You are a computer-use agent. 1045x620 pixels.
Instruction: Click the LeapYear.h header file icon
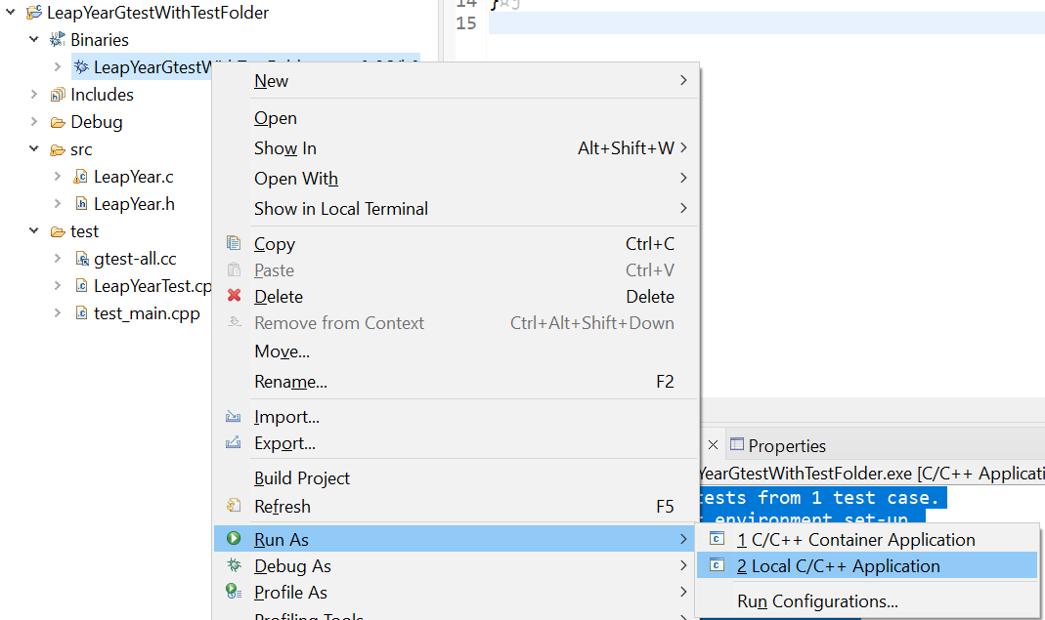(80, 204)
